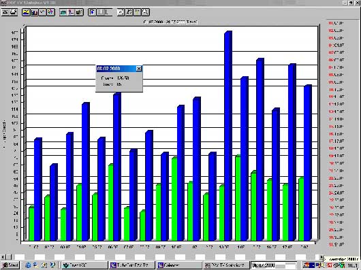Switch to the Calendar taskbar window
The width and height of the screenshot is (361, 270).
pyautogui.click(x=179, y=265)
